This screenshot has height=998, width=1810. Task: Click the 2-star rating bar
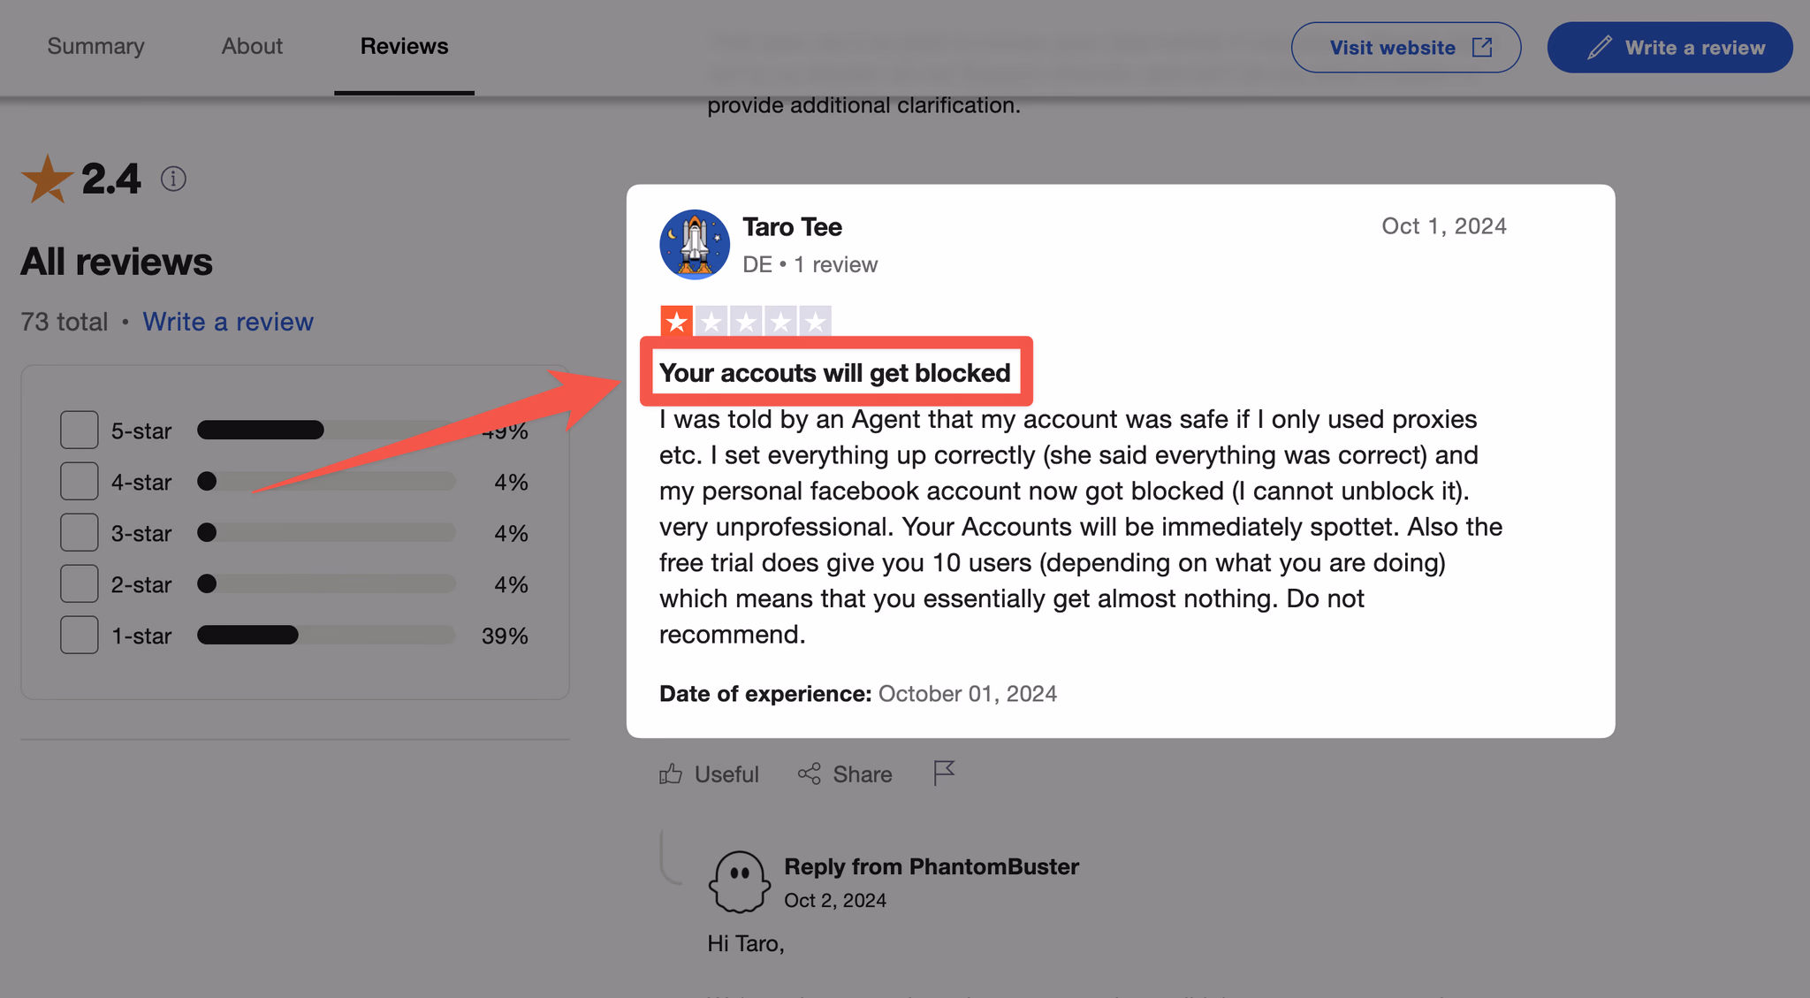326,584
